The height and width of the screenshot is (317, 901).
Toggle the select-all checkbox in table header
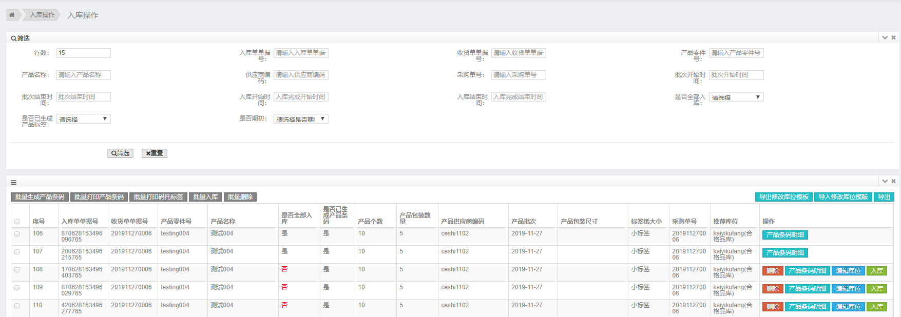[17, 222]
